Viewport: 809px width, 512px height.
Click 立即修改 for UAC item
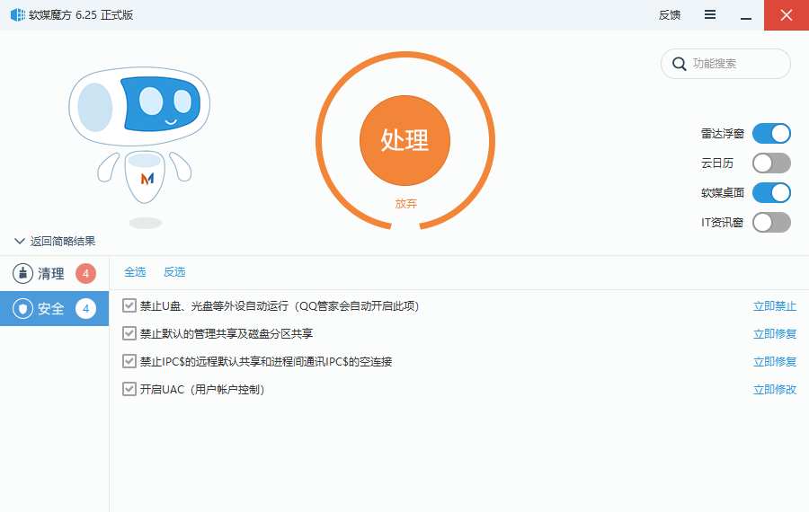click(x=775, y=390)
